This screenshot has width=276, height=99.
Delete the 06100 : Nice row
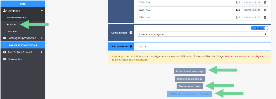(265, 2)
